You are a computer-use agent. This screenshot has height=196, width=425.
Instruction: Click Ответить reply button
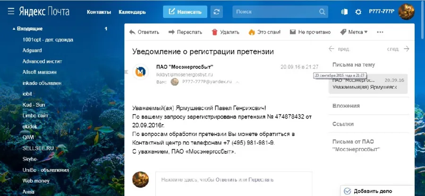[x=144, y=32]
